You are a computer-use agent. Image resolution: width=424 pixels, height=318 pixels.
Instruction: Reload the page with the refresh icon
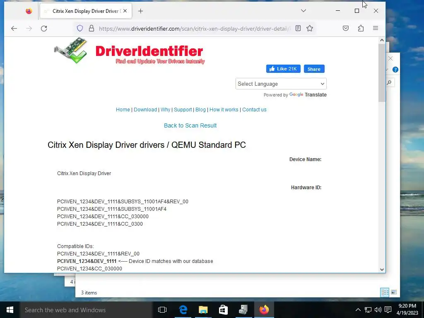coord(44,29)
